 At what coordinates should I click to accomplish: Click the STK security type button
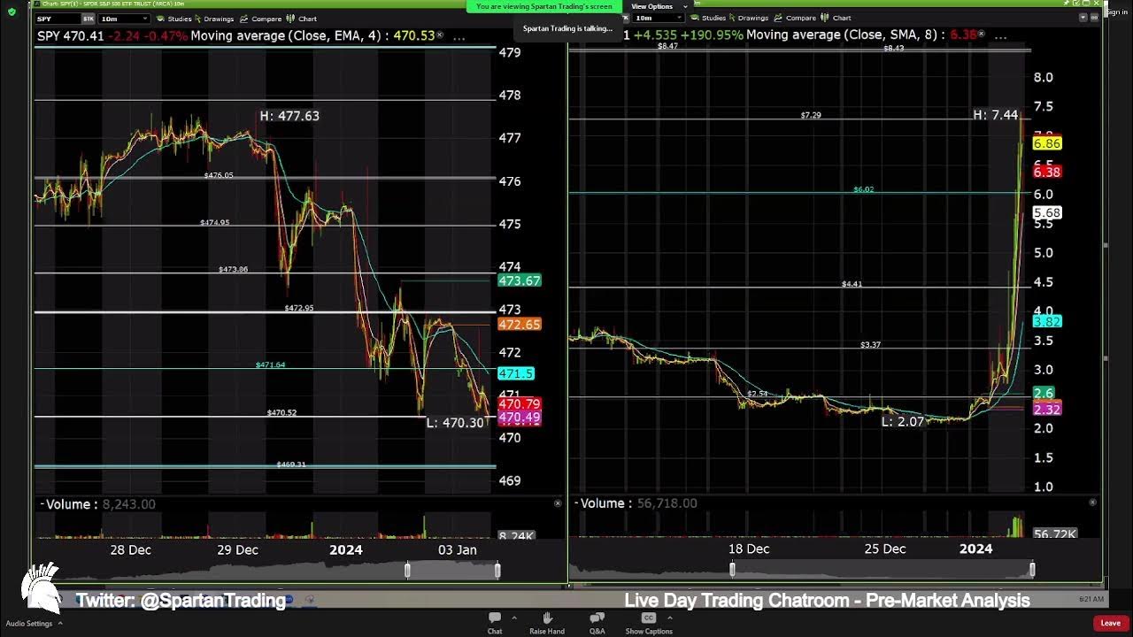(89, 19)
